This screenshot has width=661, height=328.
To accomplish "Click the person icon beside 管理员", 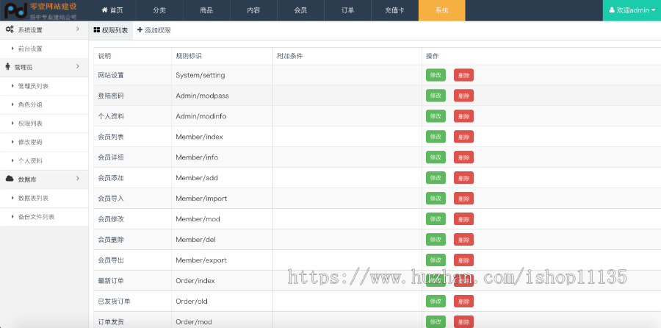I will (x=7, y=67).
